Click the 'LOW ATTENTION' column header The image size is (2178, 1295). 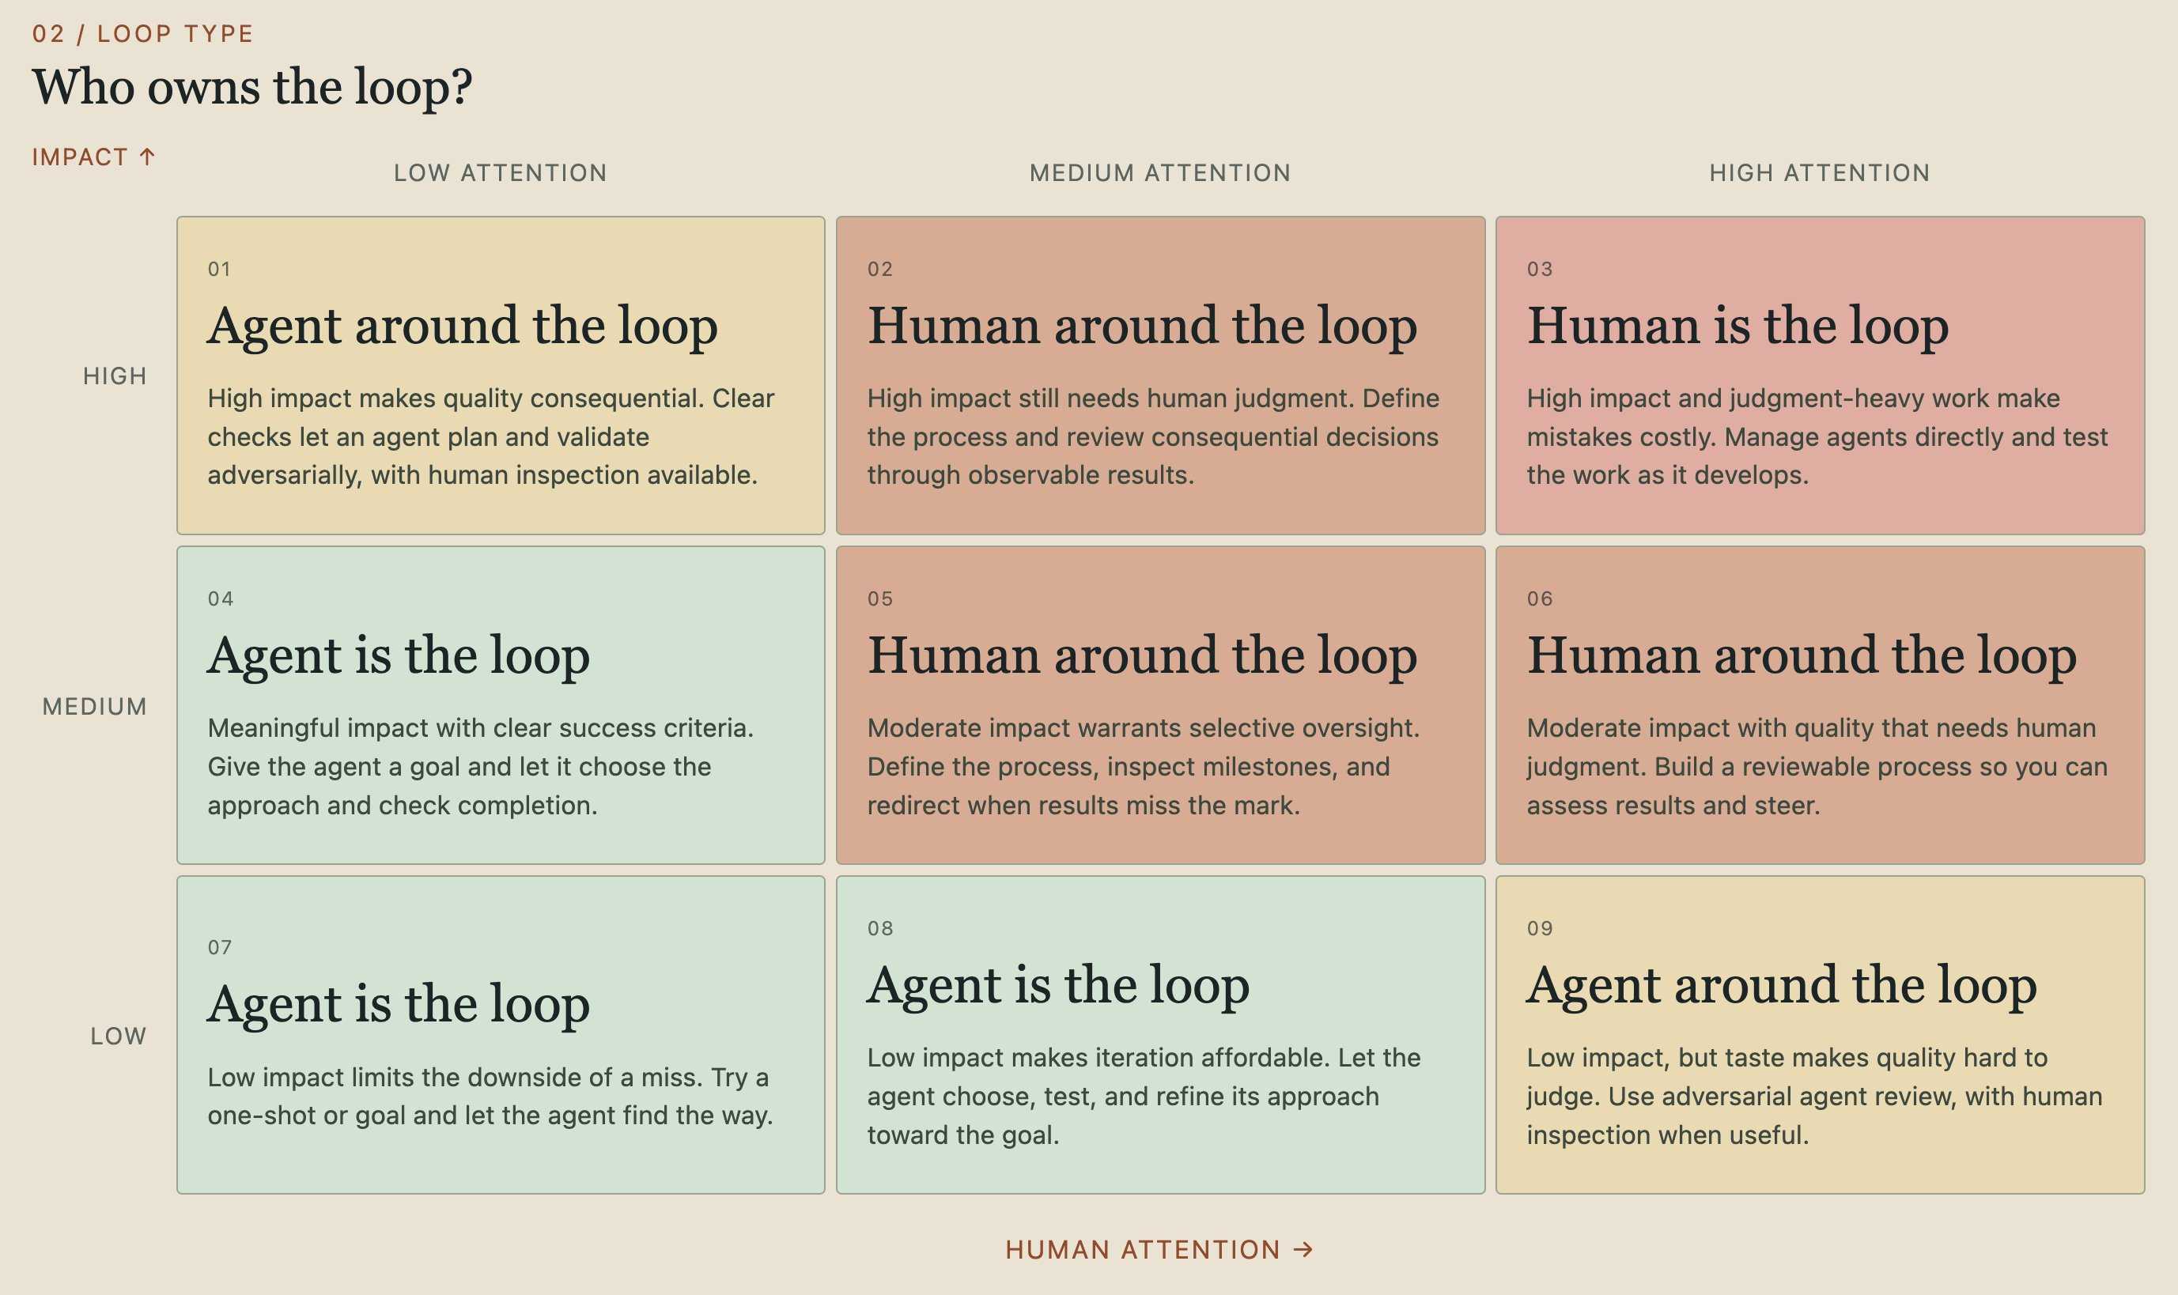[x=500, y=173]
